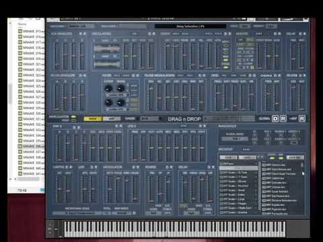Click the LOFI section D icon
Screen dimensions: 323x242
click(92, 167)
